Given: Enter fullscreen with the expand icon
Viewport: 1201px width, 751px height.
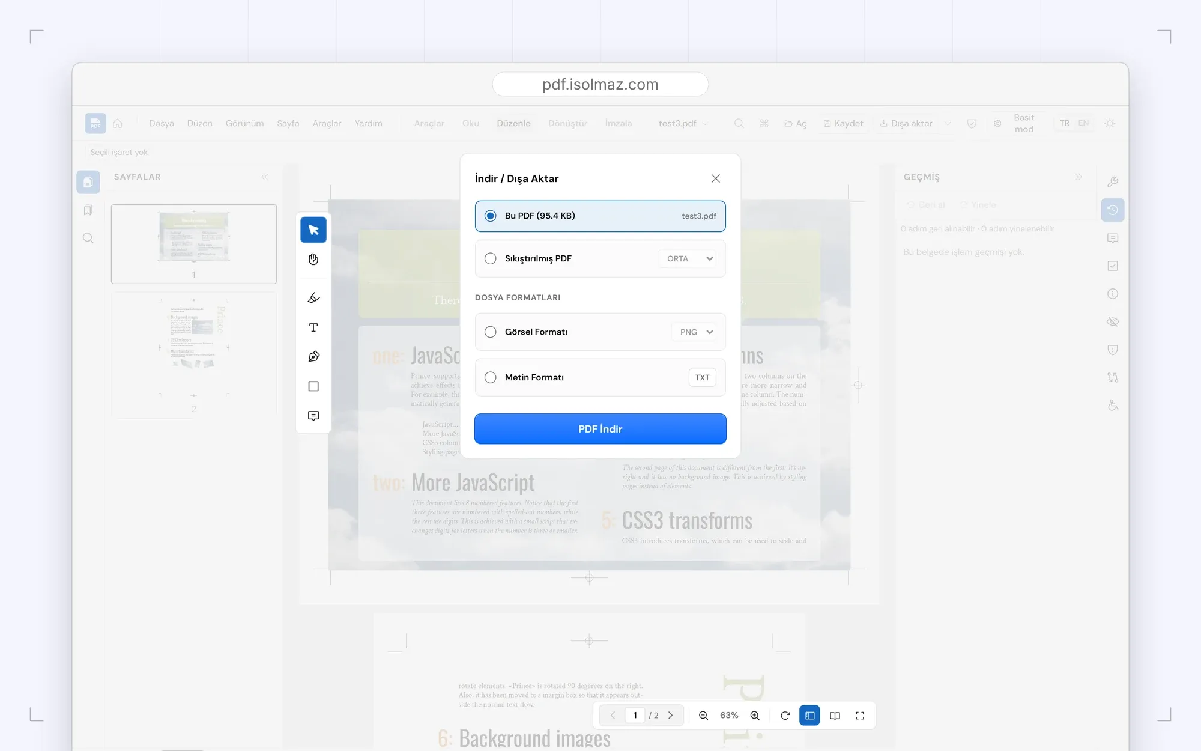Looking at the screenshot, I should pos(860,716).
